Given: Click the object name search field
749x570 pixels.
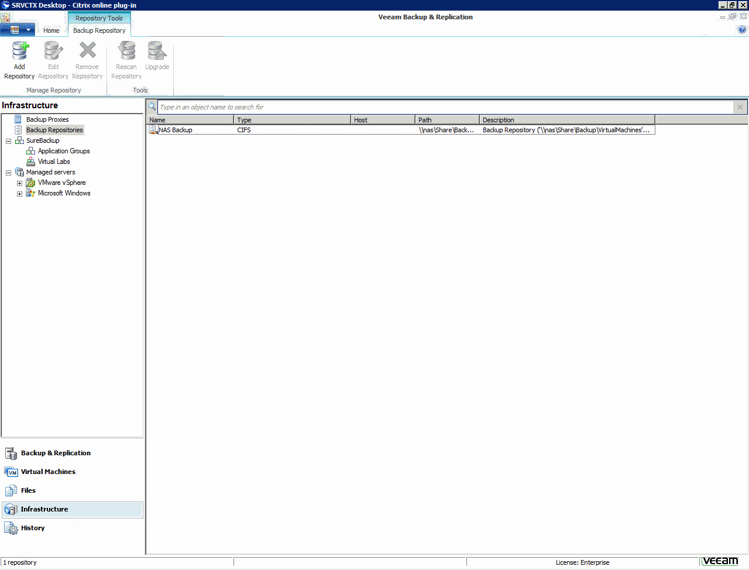Looking at the screenshot, I should 445,107.
